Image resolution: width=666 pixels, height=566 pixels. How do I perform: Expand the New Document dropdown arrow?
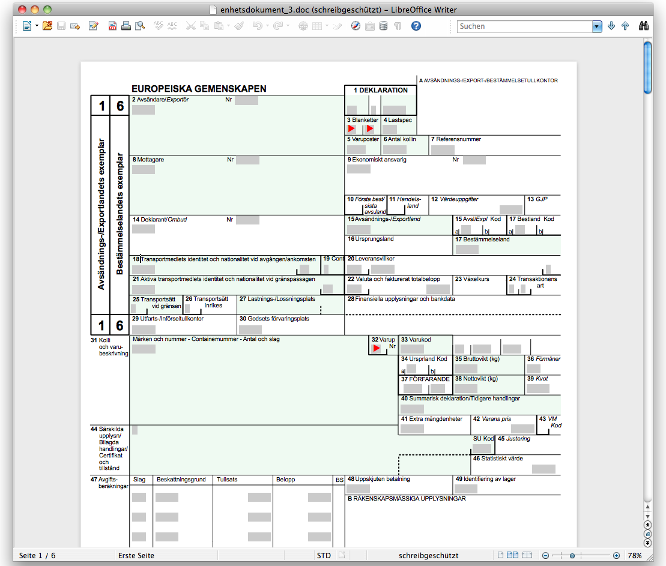37,26
